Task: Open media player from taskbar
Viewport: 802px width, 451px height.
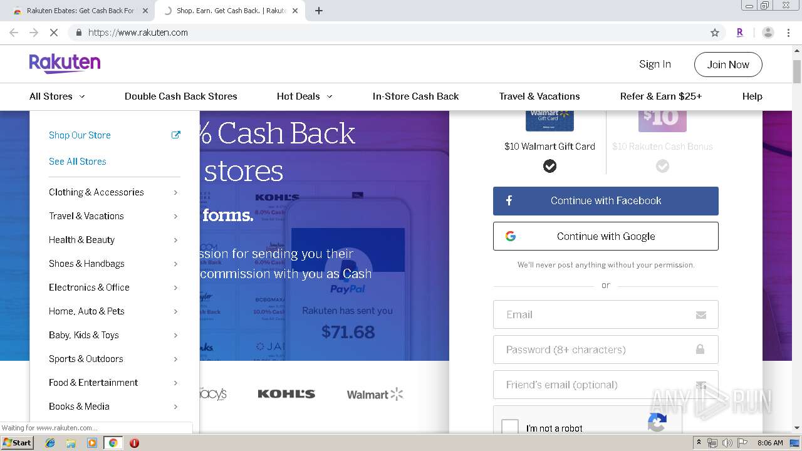Action: 92,443
